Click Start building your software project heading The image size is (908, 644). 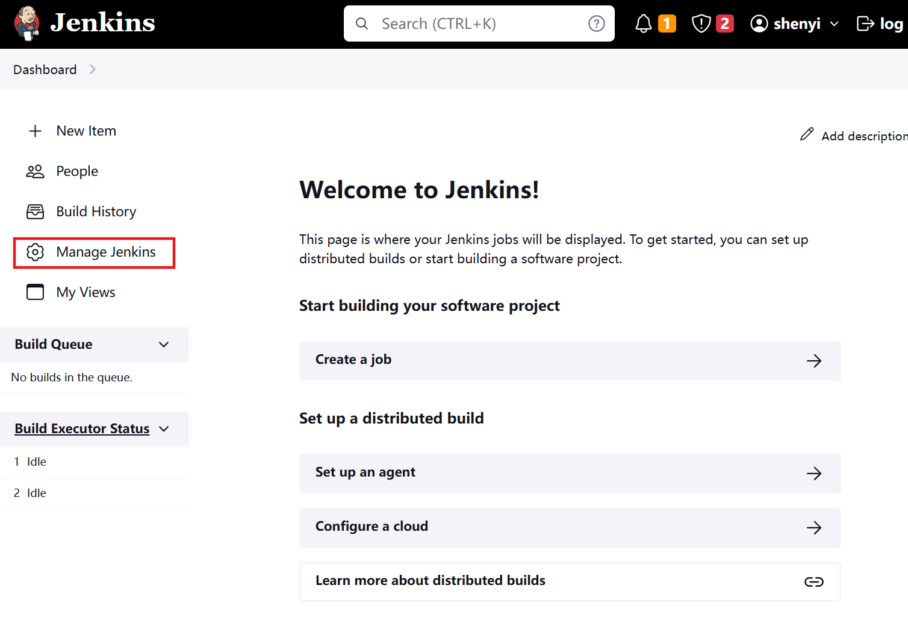(x=429, y=305)
